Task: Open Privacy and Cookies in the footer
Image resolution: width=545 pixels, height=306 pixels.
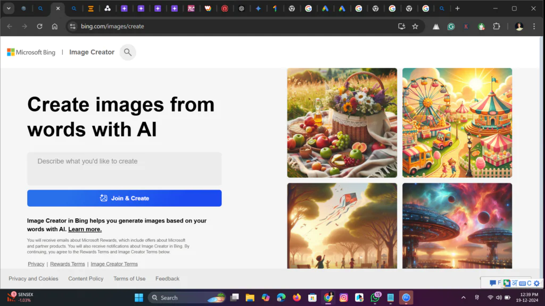Action: click(34, 278)
